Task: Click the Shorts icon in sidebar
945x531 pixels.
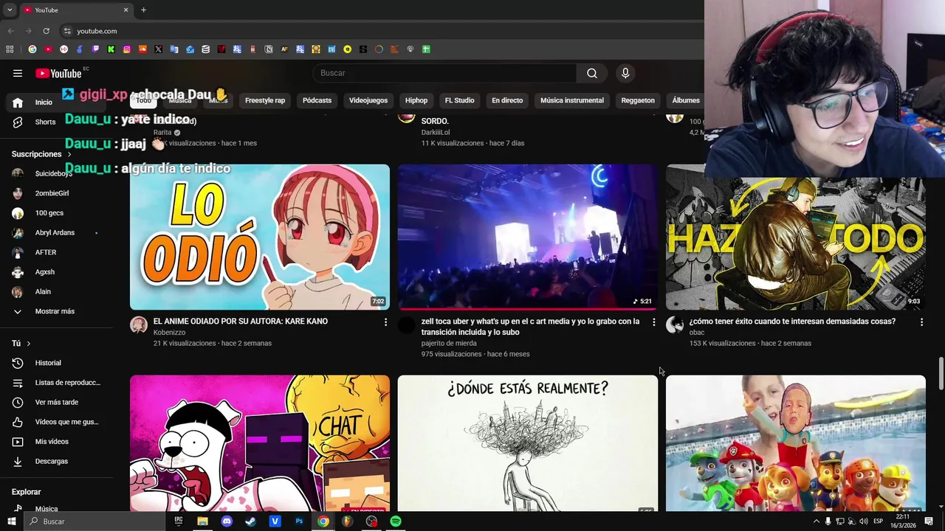Action: [x=18, y=122]
